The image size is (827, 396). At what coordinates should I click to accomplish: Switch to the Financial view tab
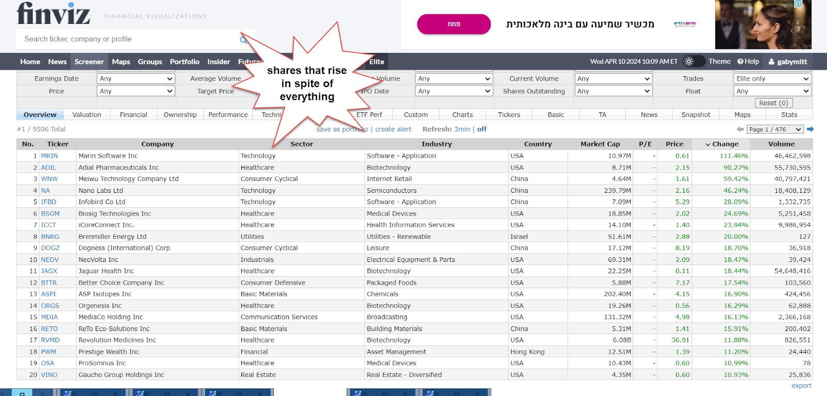tap(133, 115)
